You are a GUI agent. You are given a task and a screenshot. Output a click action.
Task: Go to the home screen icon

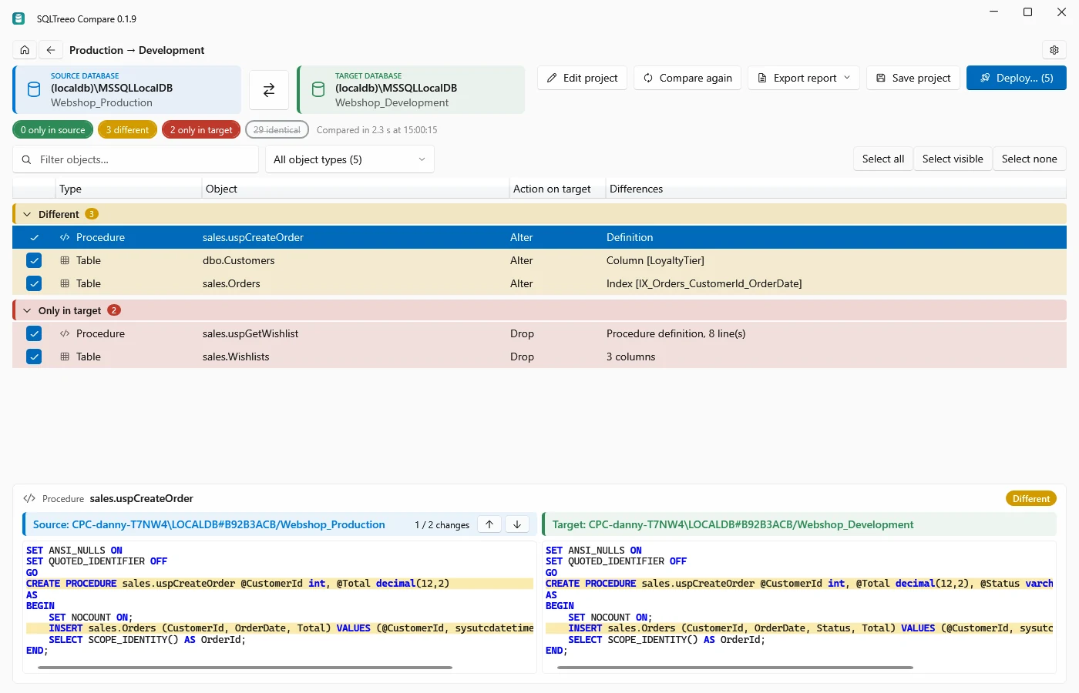tap(25, 50)
